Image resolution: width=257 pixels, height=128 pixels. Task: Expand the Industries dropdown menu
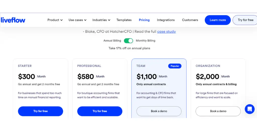(x=101, y=20)
